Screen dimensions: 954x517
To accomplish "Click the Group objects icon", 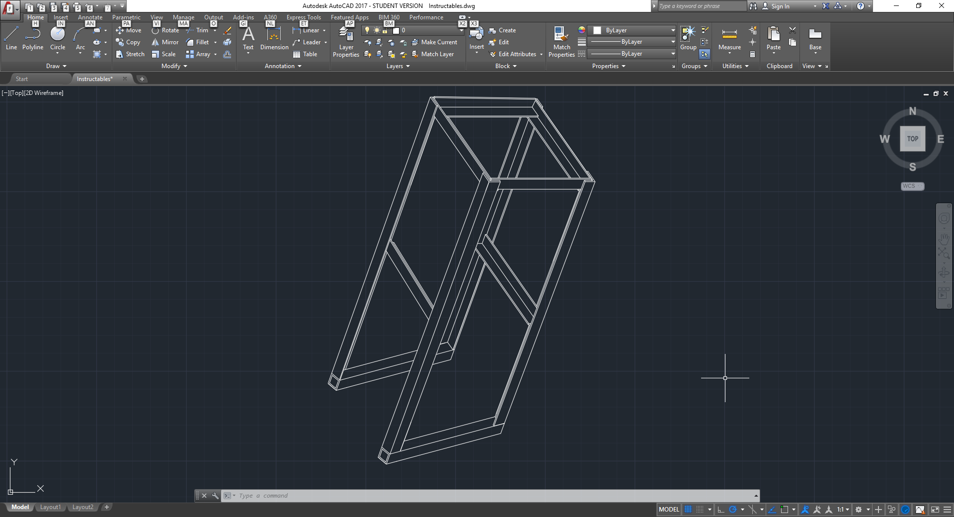I will 688,38.
